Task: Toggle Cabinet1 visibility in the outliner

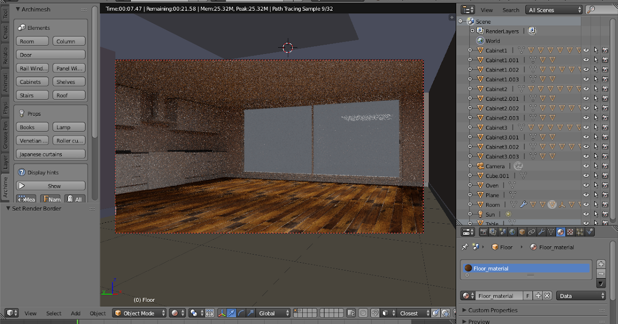Action: pos(586,50)
